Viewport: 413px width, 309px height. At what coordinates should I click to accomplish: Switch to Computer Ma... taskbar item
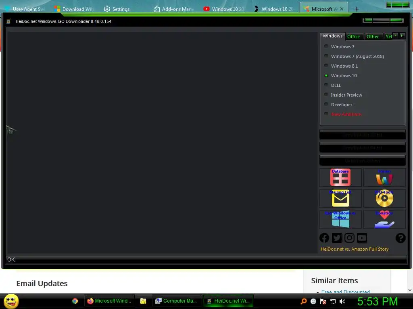click(177, 301)
